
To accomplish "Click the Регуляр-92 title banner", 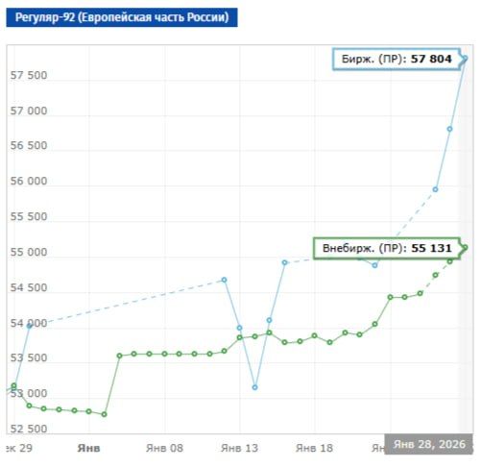I will point(122,17).
